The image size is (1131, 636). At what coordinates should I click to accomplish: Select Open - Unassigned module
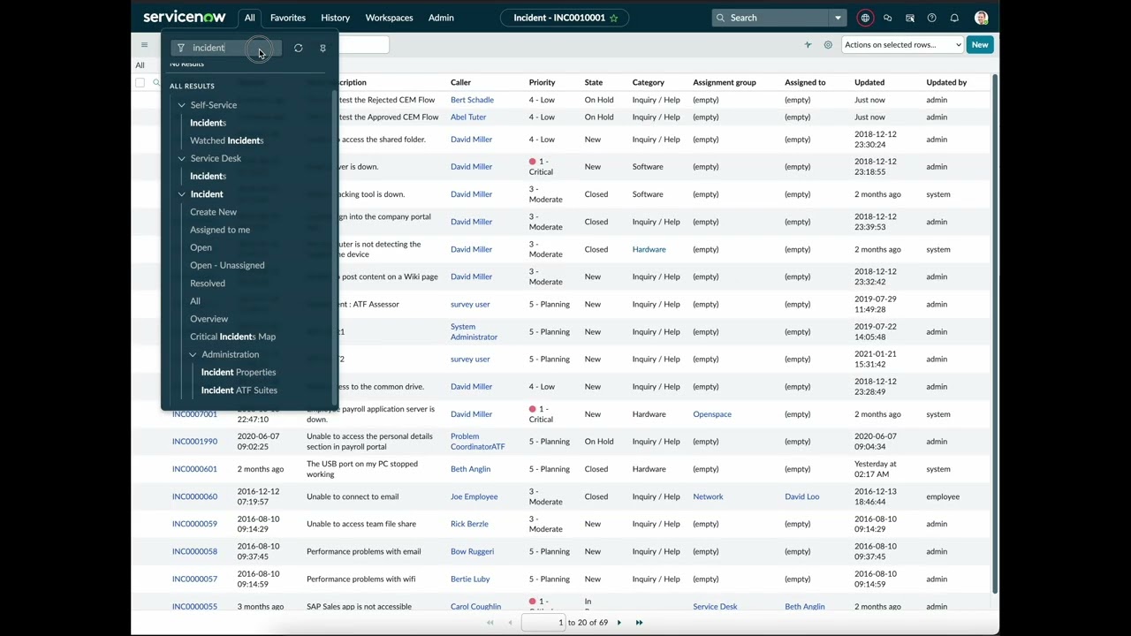(x=227, y=265)
